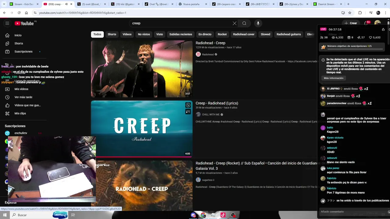Click the subscription goal progress bar
The width and height of the screenshot is (390, 219).
(x=355, y=49)
